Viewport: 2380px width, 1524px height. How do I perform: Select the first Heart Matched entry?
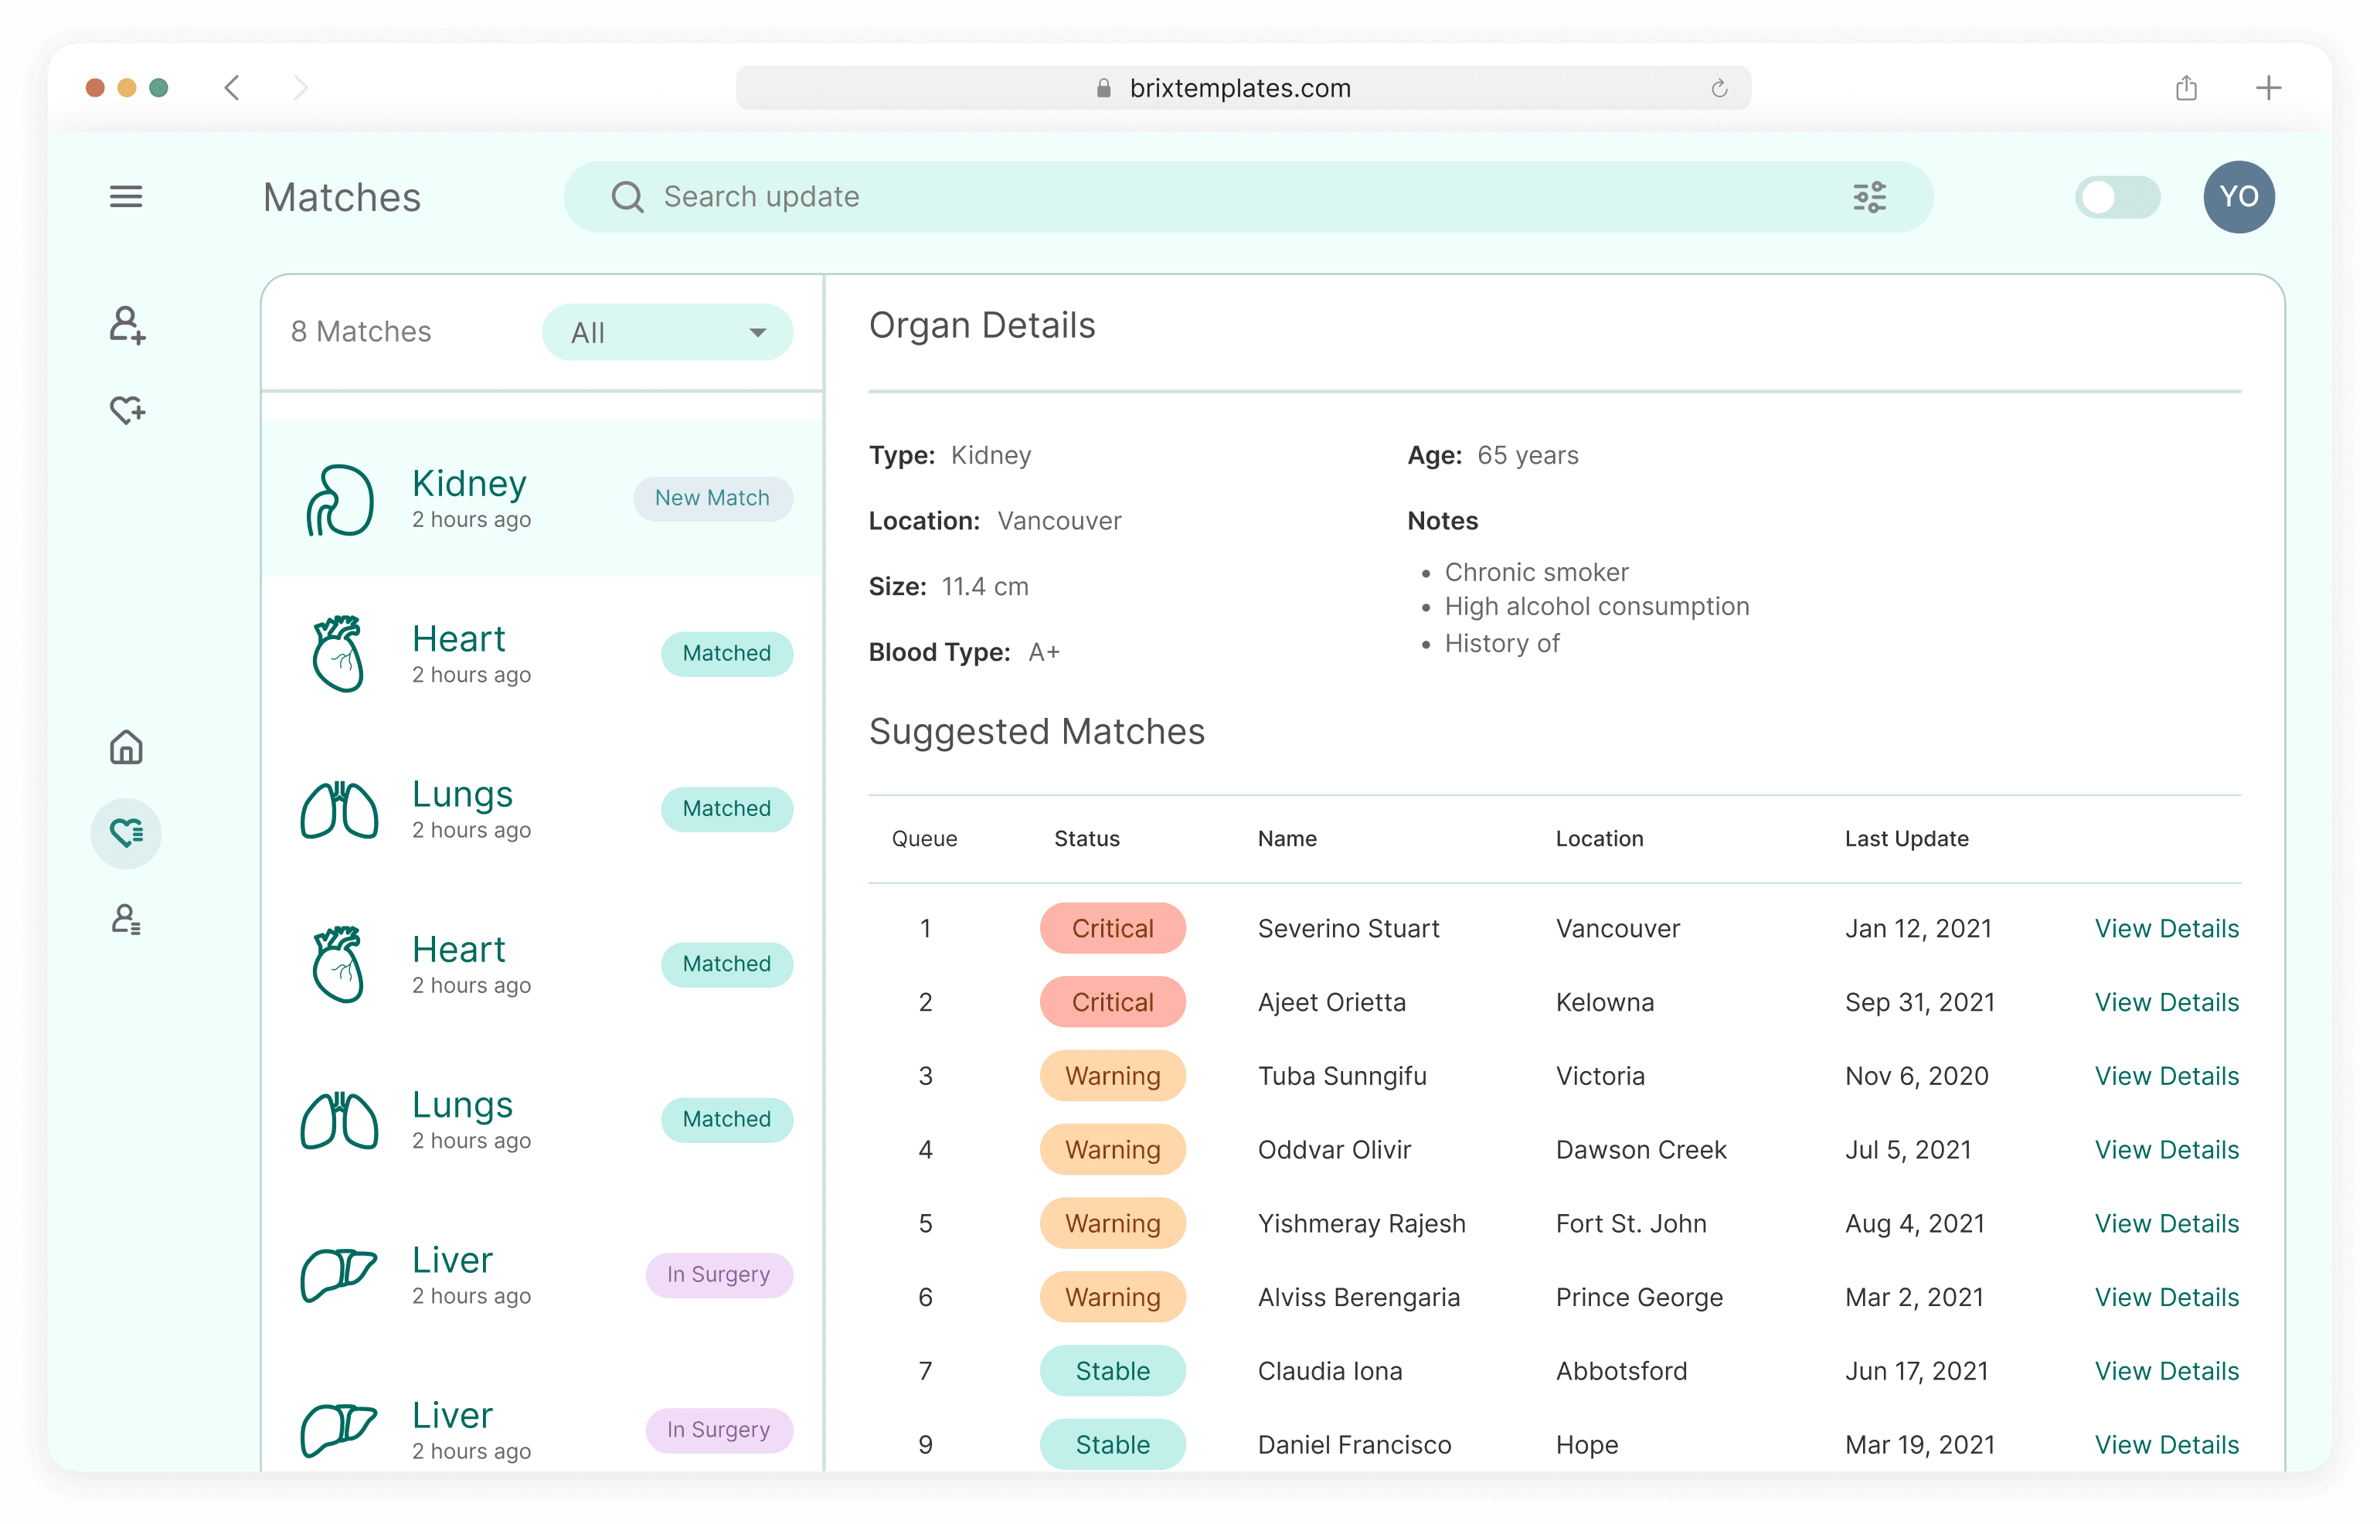click(542, 654)
